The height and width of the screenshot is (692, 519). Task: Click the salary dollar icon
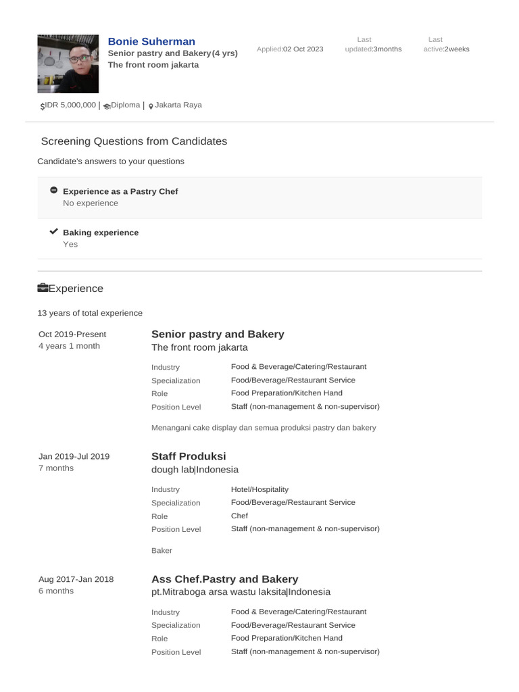pyautogui.click(x=43, y=106)
